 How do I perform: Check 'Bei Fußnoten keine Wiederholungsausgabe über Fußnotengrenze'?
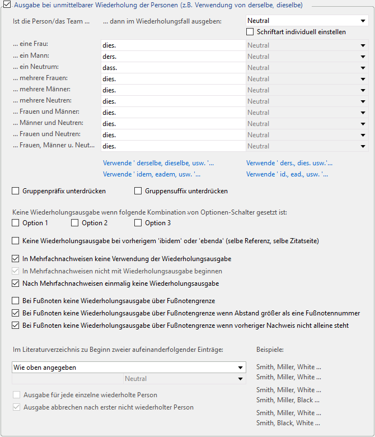15,301
